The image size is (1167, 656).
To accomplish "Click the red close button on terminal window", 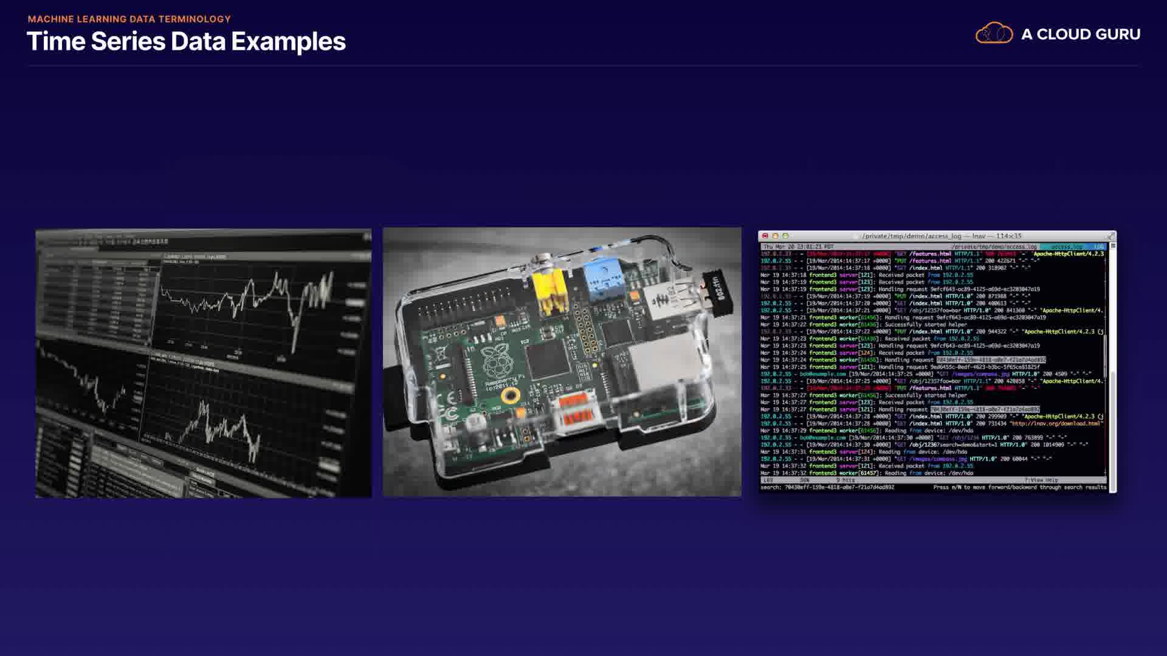I will click(x=765, y=236).
